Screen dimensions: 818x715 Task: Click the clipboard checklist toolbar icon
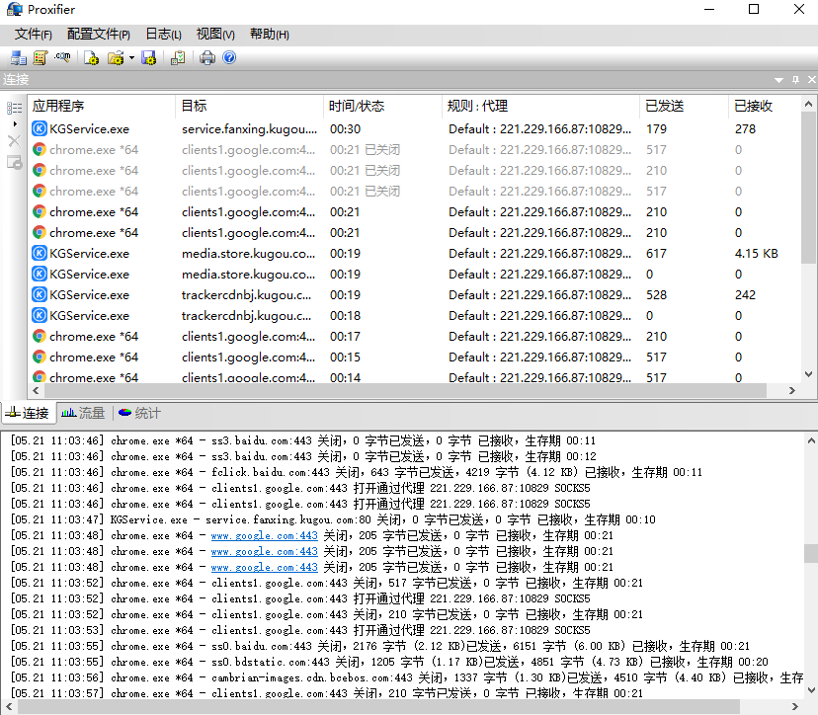click(x=178, y=58)
